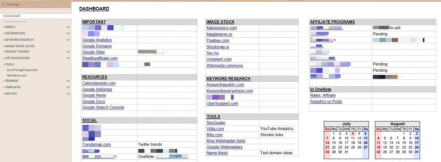
Task: Click August 31 in the calendar
Action: pos(417,152)
